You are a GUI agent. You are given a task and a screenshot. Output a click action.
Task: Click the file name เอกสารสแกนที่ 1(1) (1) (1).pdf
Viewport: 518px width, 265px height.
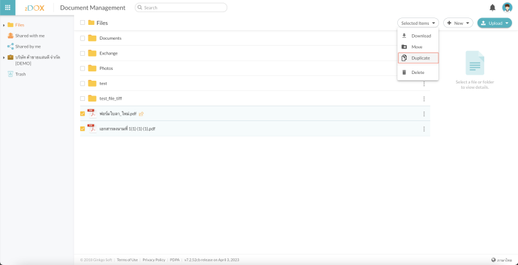pyautogui.click(x=127, y=129)
